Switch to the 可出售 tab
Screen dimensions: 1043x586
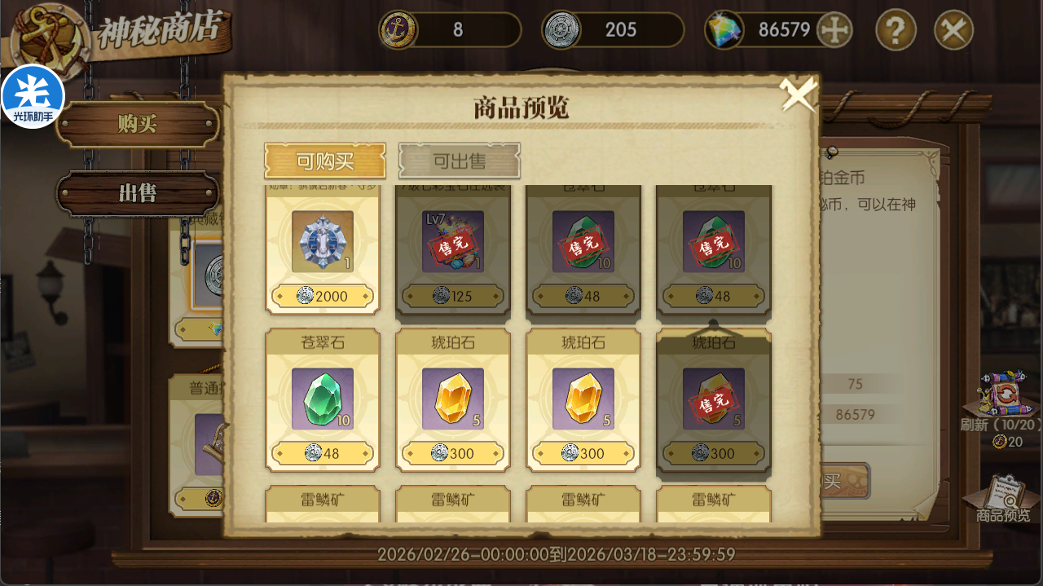(x=460, y=161)
